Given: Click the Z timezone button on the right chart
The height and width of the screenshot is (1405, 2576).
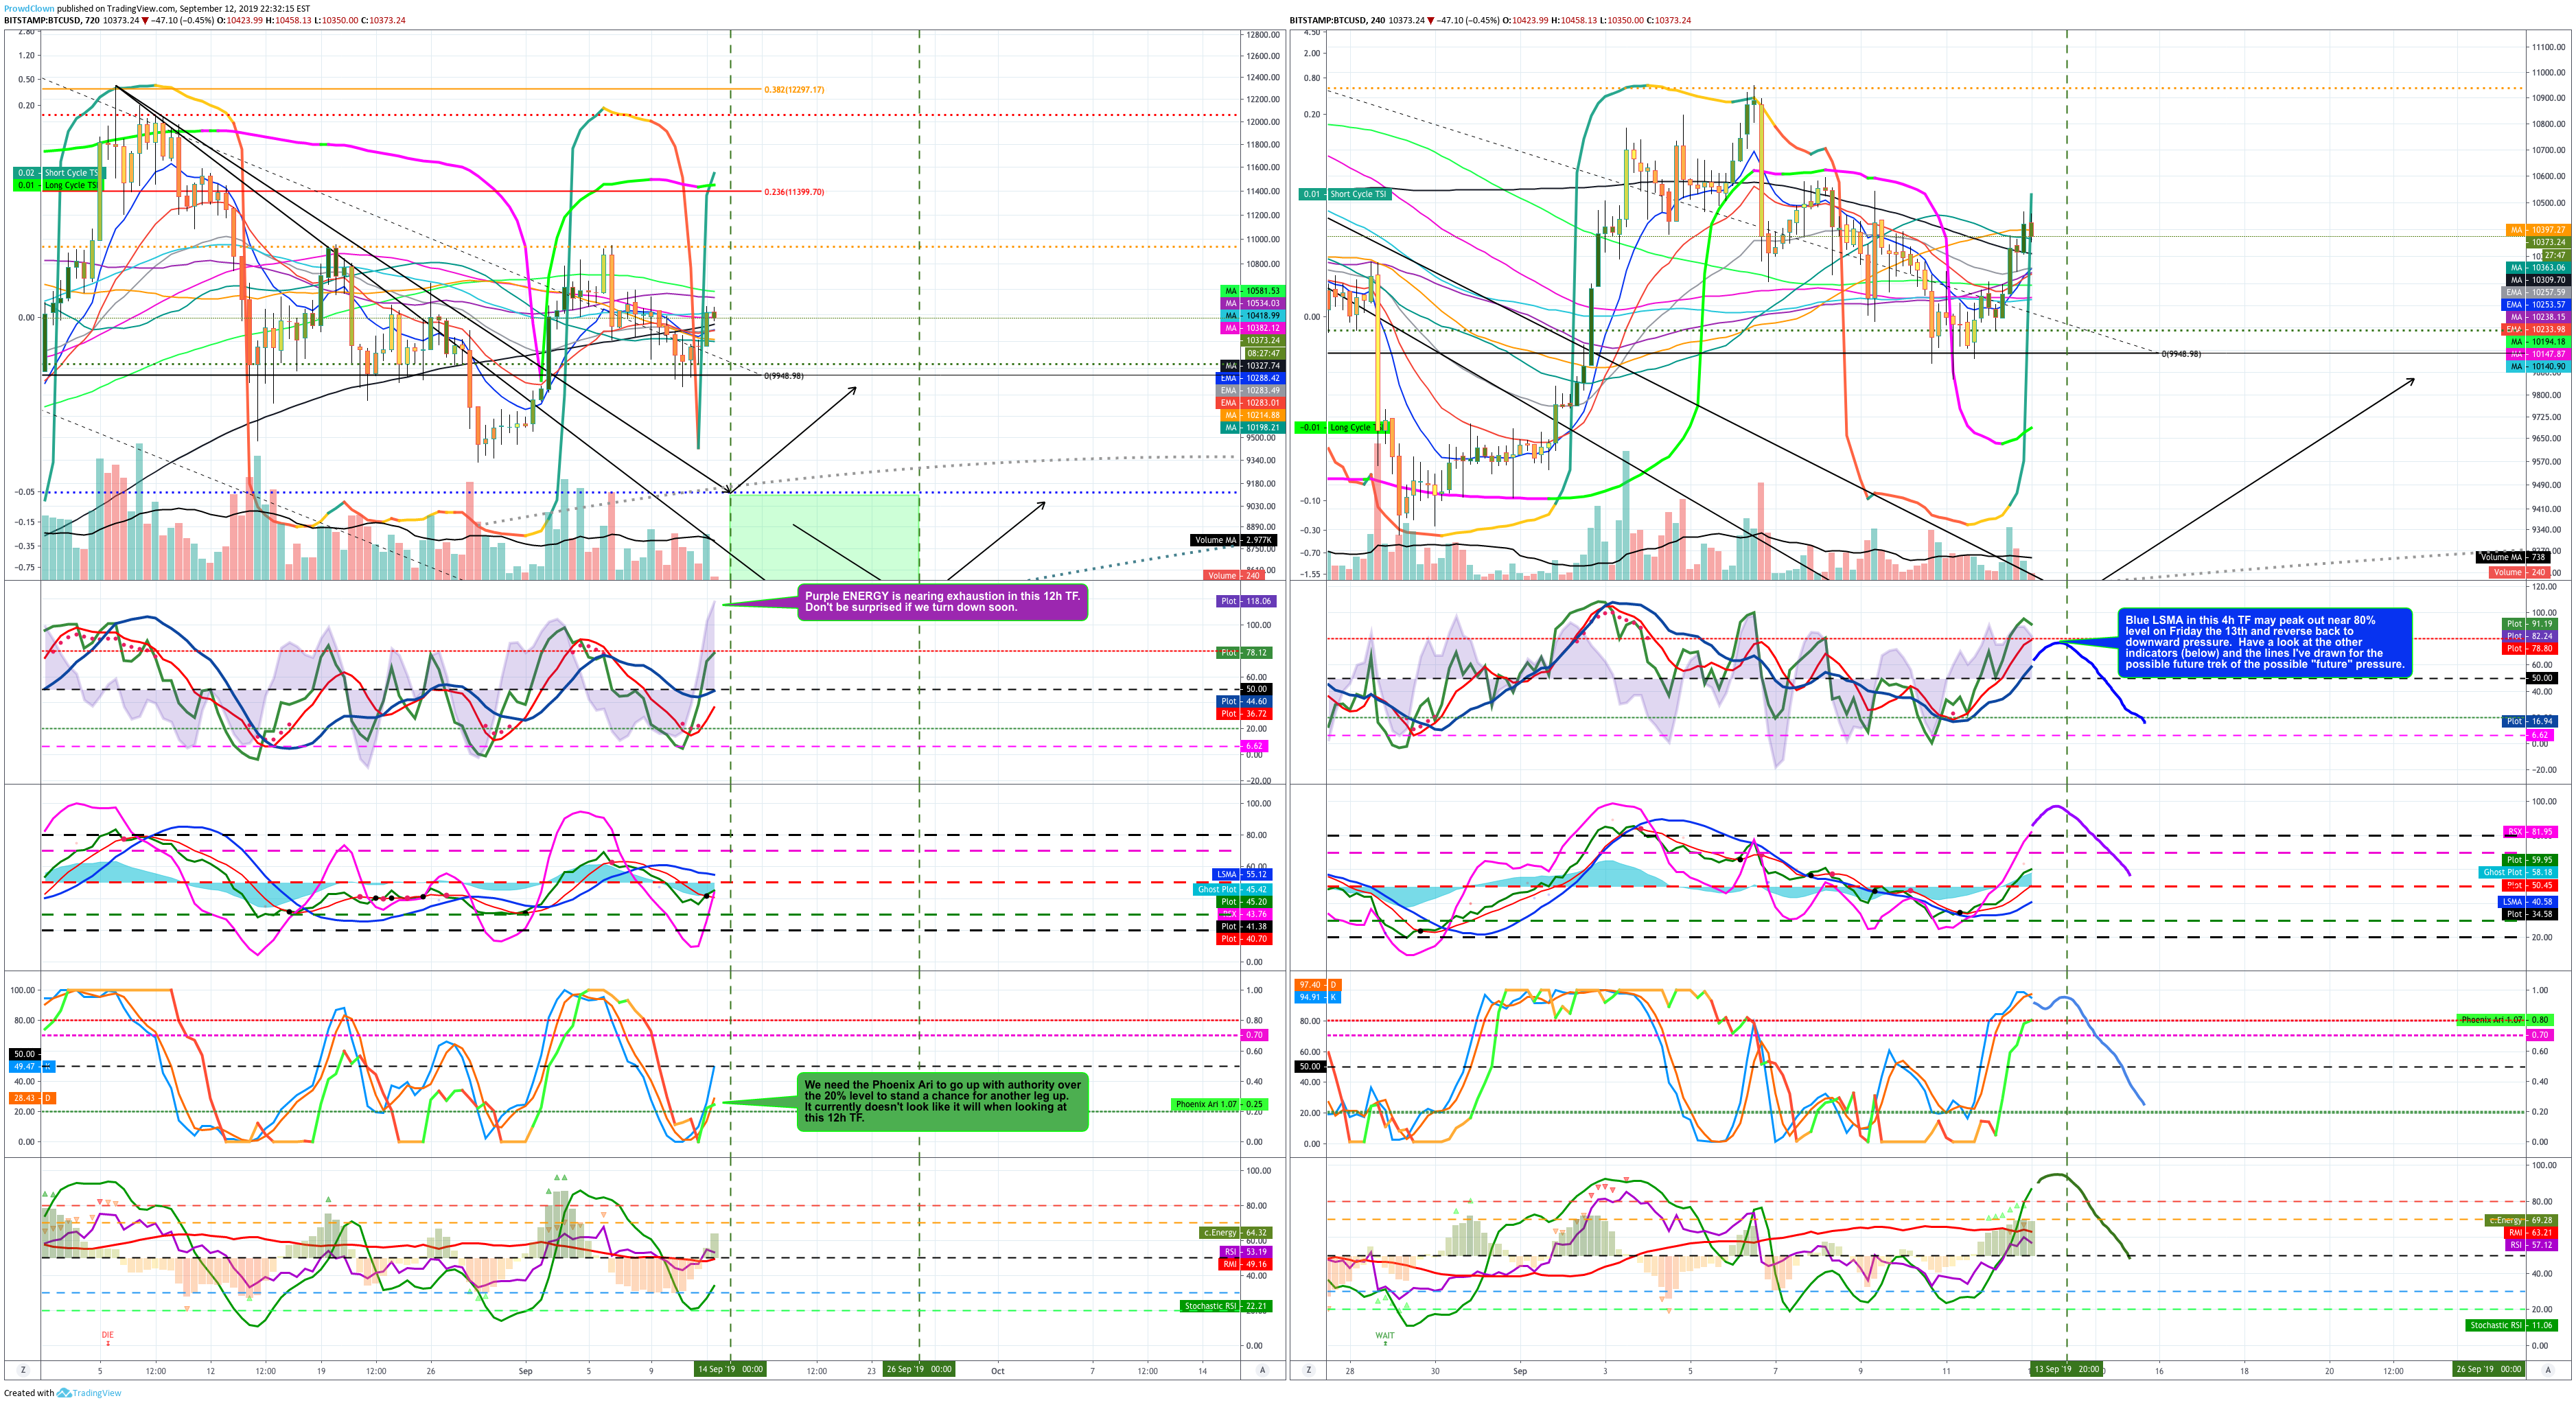Looking at the screenshot, I should 1309,1370.
